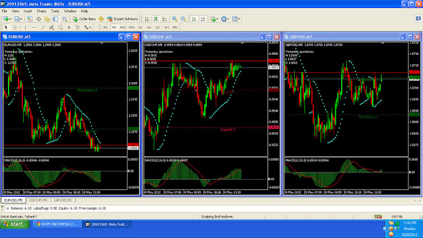Select the Cursor pointer tool

pyautogui.click(x=6, y=27)
